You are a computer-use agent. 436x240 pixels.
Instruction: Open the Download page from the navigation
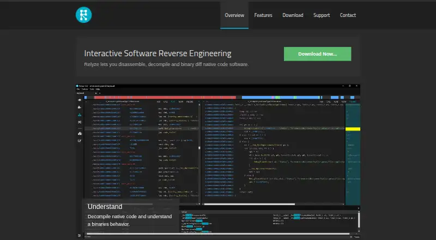click(x=293, y=15)
